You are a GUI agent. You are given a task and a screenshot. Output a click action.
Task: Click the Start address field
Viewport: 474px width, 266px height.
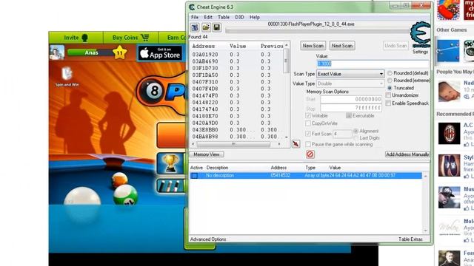pos(351,99)
